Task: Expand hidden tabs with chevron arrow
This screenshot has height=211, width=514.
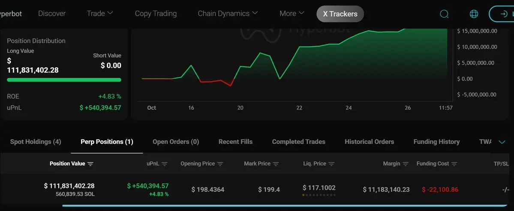Action: click(x=502, y=142)
